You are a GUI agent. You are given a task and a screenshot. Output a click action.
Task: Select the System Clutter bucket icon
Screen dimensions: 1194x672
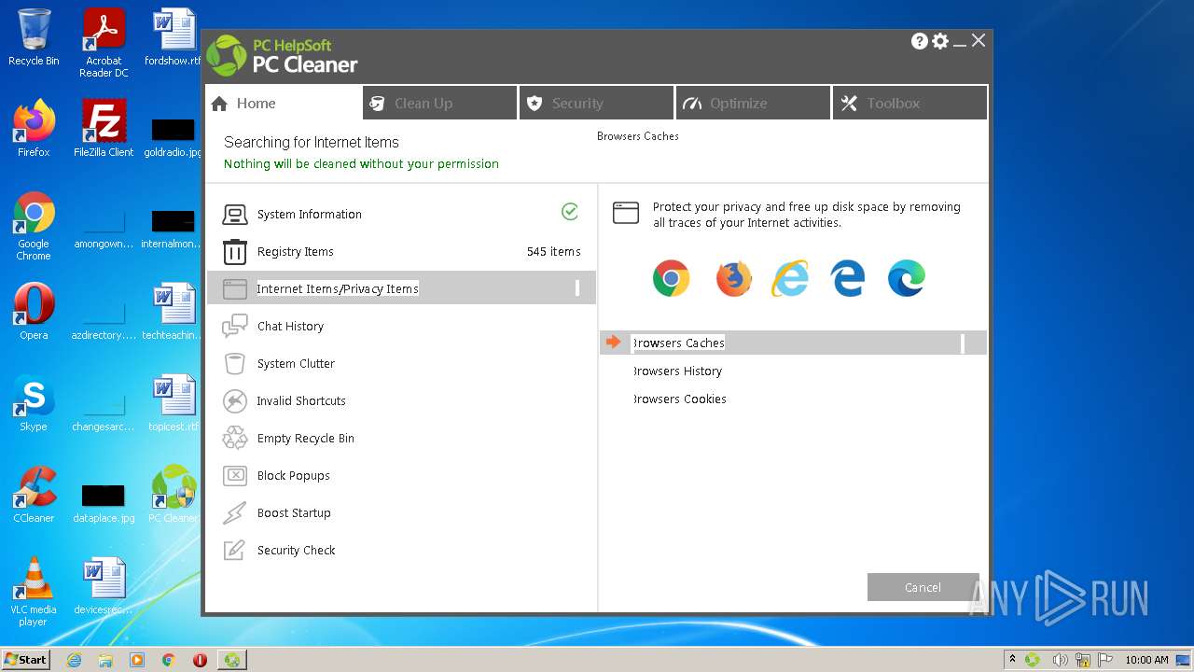coord(234,363)
